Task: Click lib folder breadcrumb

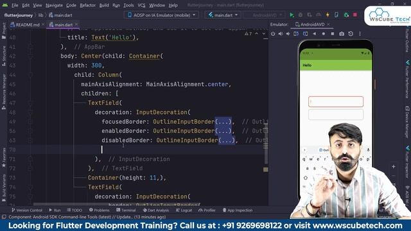Action: (40, 15)
